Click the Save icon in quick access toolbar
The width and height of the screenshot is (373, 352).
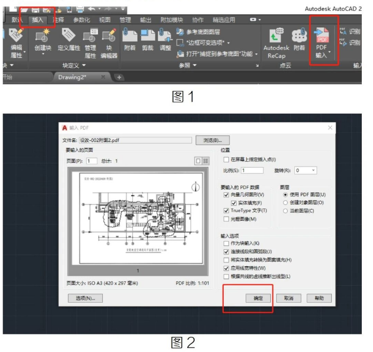pyautogui.click(x=35, y=10)
